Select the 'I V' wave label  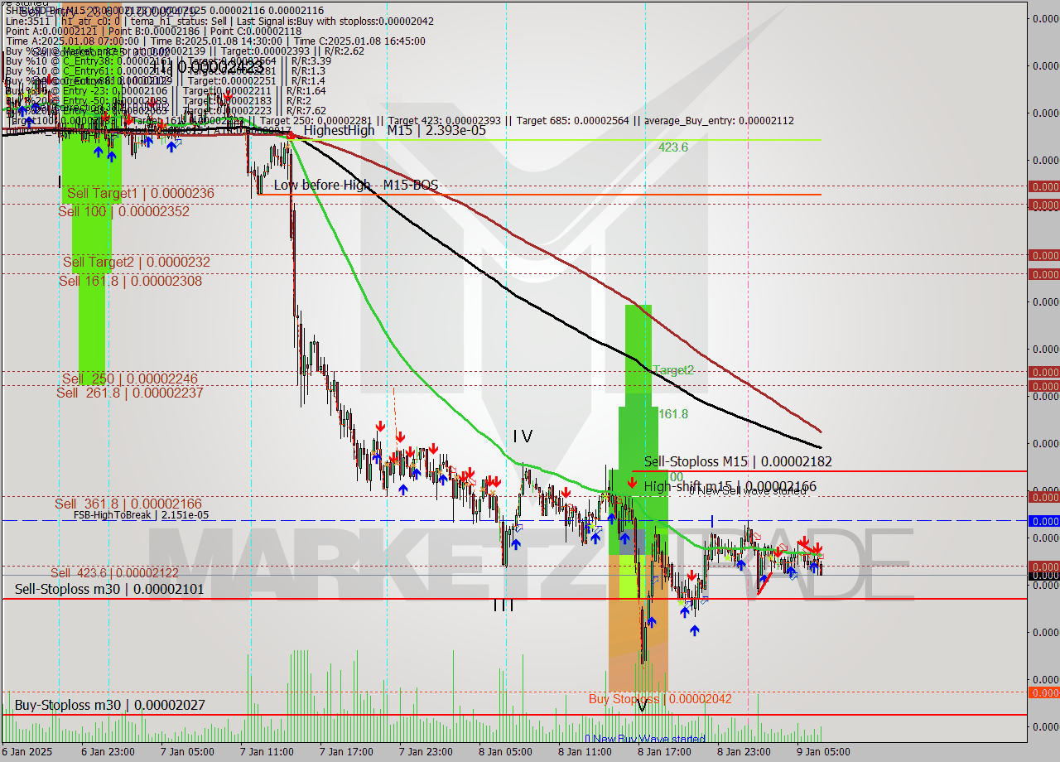(522, 436)
